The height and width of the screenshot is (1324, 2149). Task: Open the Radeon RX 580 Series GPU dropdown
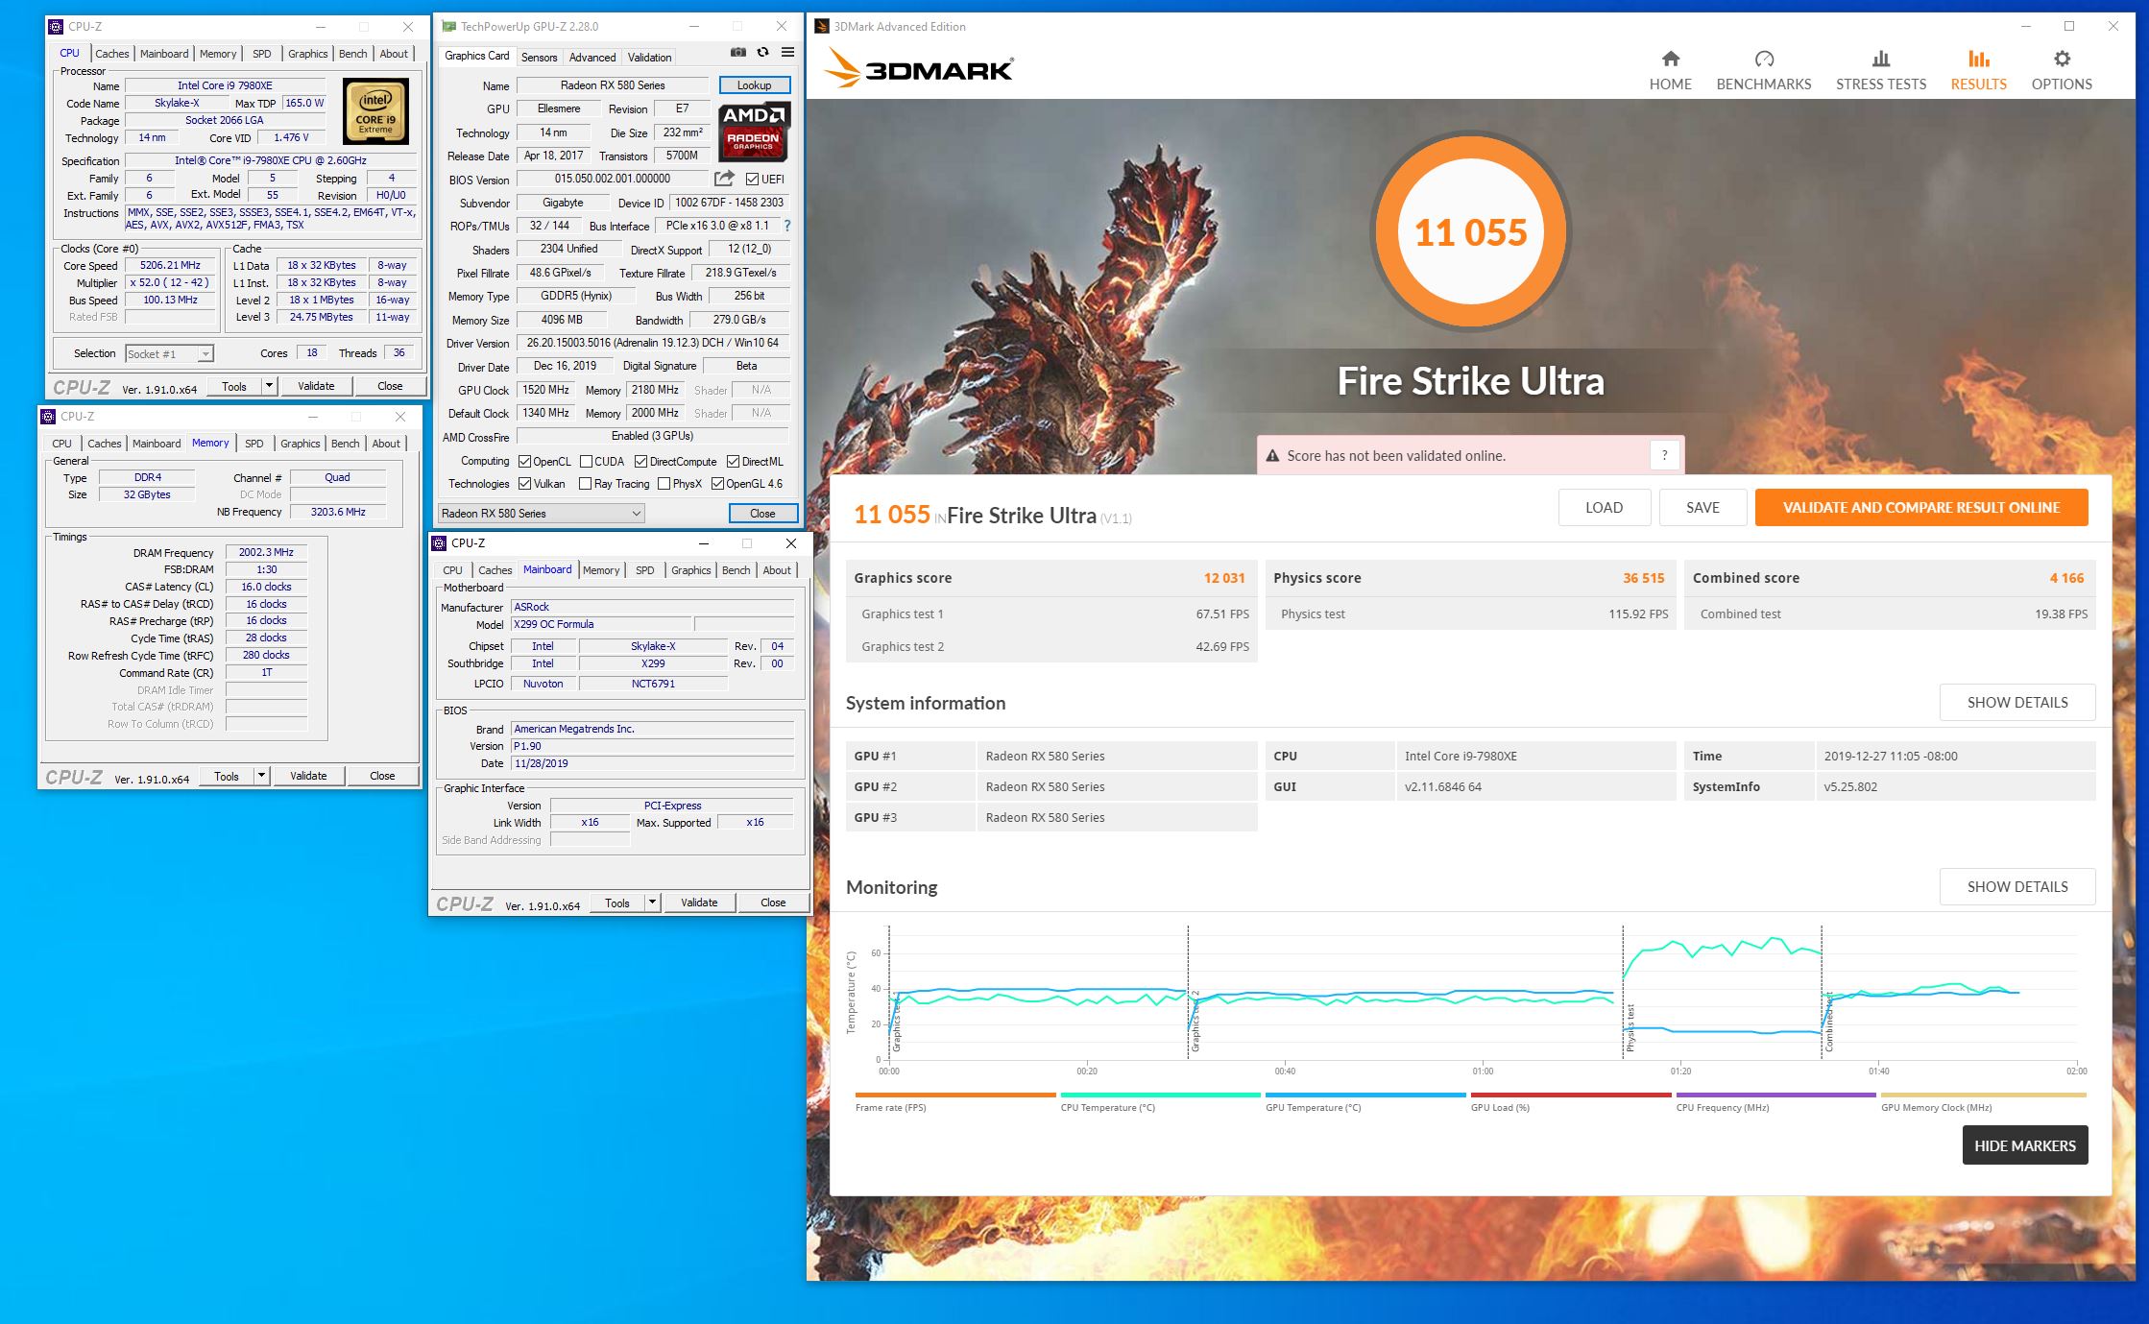tap(542, 514)
